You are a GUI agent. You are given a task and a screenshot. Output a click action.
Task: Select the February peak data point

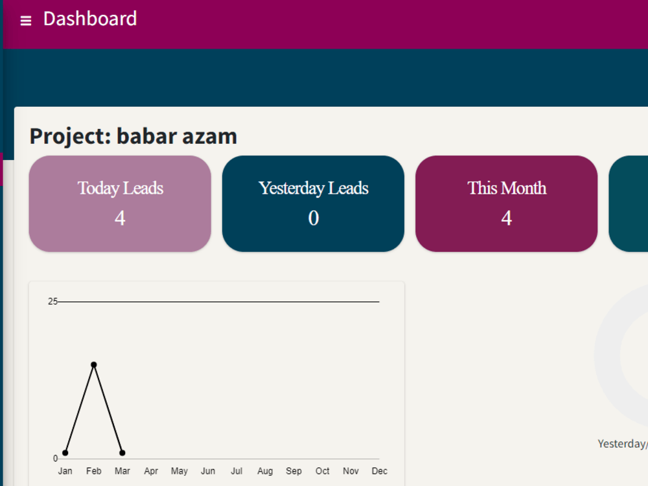click(x=94, y=365)
